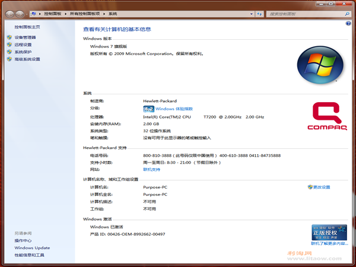The image size is (356, 267).
Task: Open Windows 体验指数 link
Action: pos(174,109)
